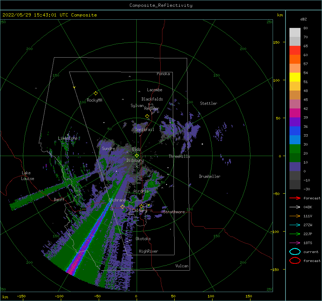
Task: Click the Vulcan city label
Action: (x=182, y=266)
